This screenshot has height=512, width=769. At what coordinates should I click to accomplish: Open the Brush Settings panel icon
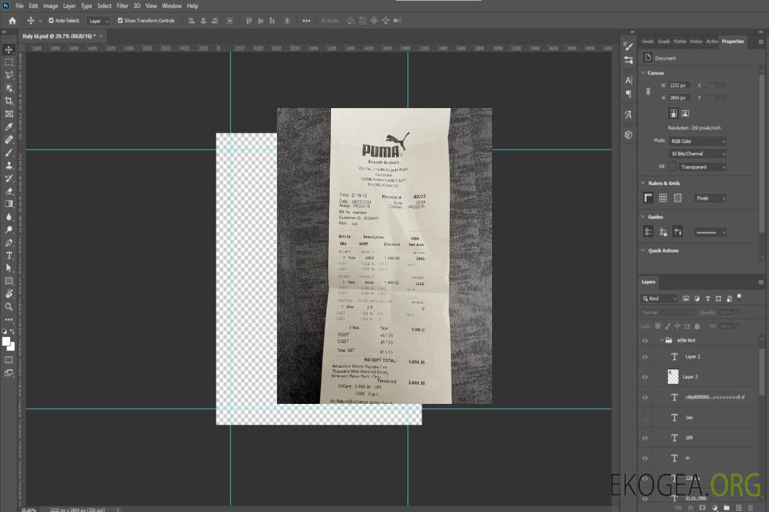pyautogui.click(x=629, y=46)
